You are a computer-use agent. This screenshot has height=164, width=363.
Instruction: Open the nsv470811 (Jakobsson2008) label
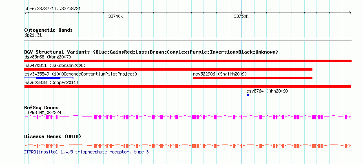click(55, 65)
